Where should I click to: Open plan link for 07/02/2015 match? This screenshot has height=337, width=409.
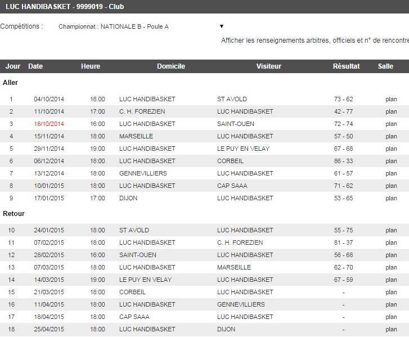point(391,243)
